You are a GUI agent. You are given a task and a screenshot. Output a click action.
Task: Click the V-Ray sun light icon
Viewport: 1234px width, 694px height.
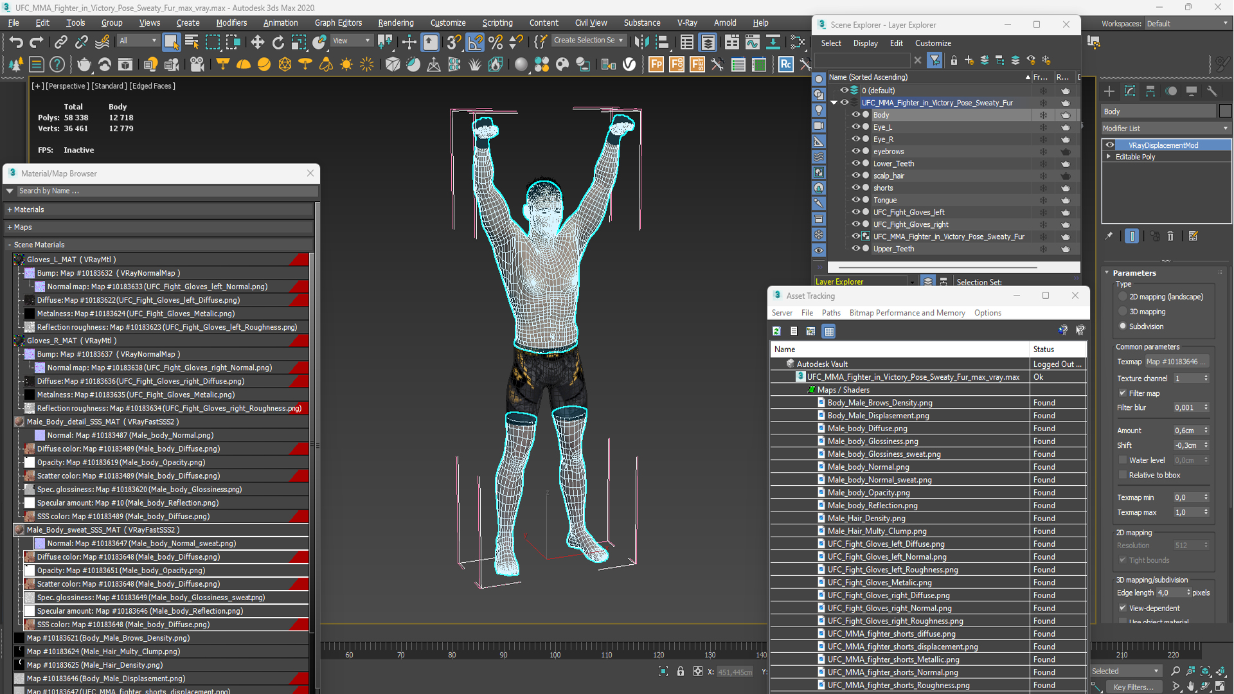(346, 64)
